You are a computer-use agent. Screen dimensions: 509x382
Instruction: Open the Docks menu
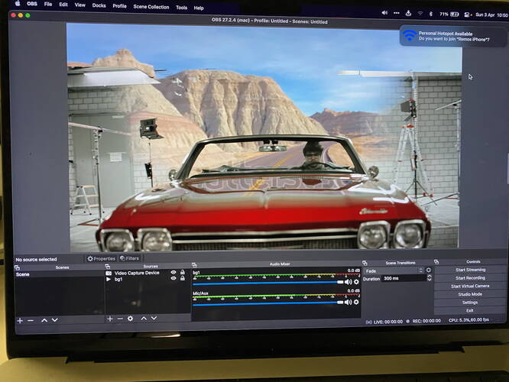tap(99, 5)
